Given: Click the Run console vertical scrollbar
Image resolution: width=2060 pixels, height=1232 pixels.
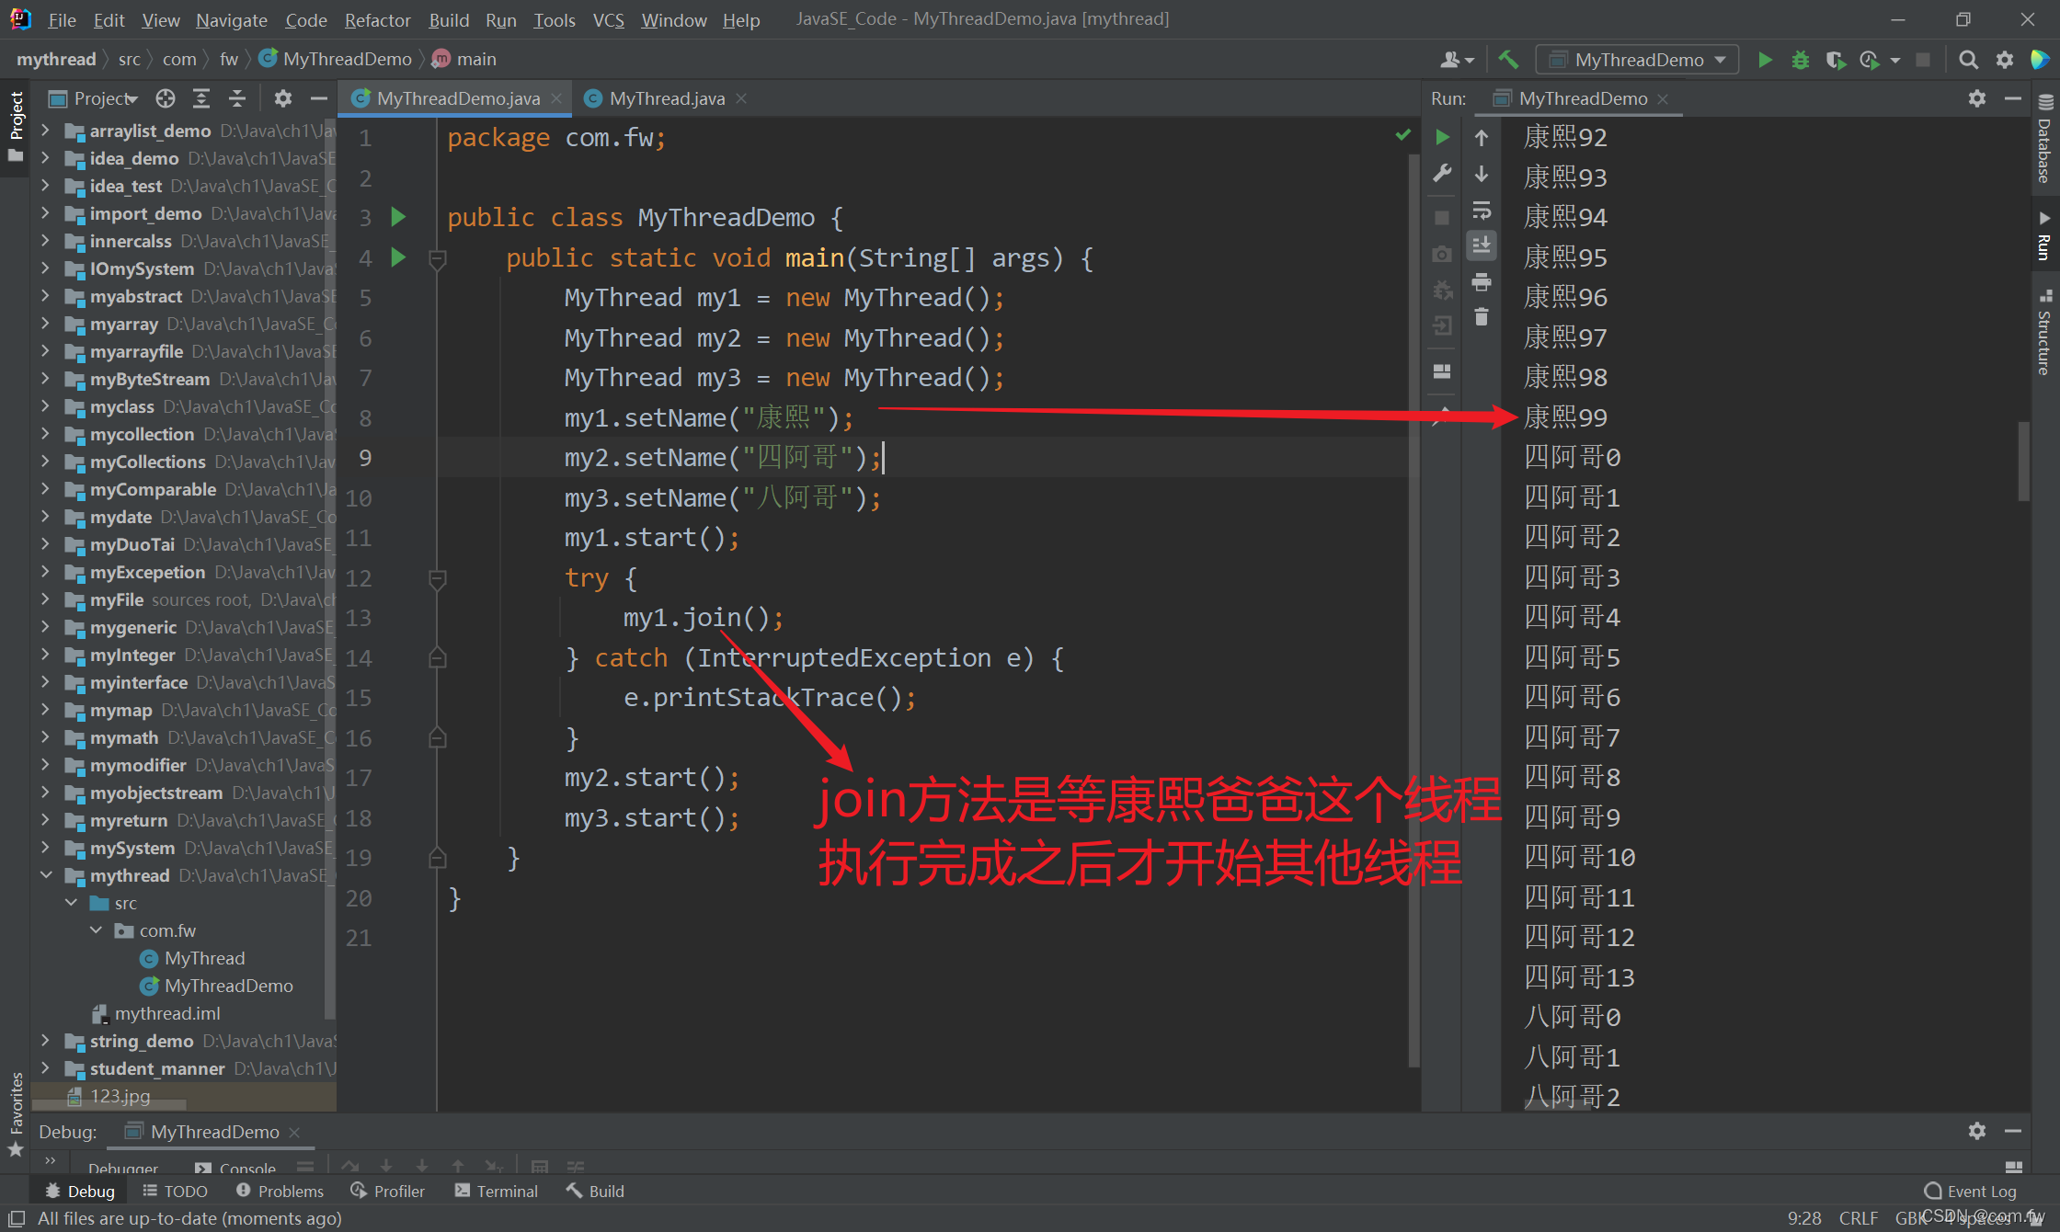Looking at the screenshot, I should click(2023, 460).
